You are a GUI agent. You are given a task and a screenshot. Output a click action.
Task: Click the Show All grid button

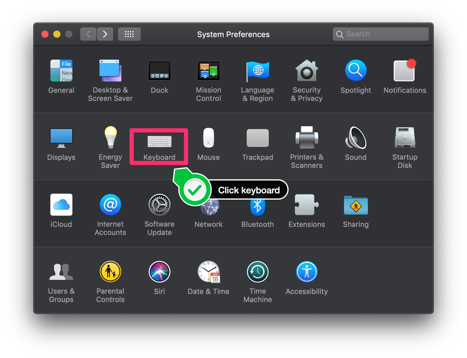click(129, 34)
